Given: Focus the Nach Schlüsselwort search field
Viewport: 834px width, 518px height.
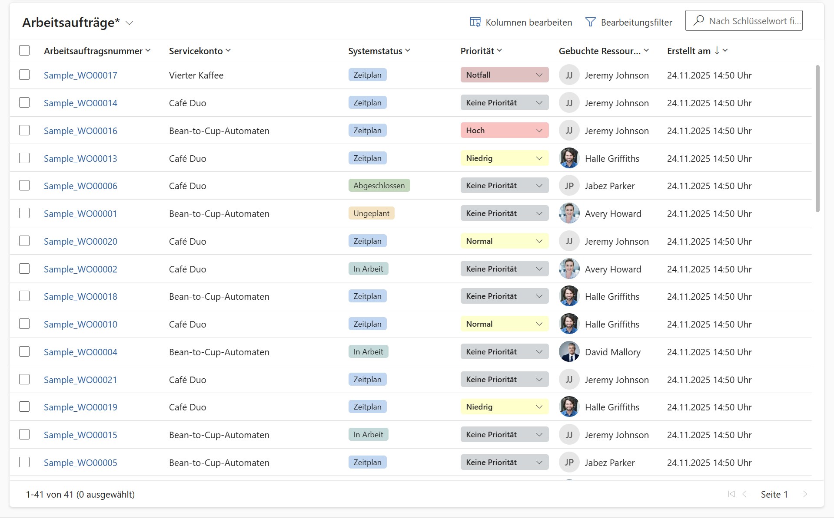Looking at the screenshot, I should click(754, 21).
